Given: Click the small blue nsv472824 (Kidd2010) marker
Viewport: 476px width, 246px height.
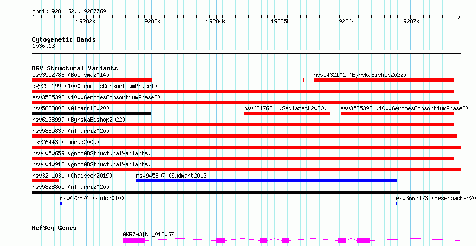Looking at the screenshot, I should pos(61,203).
